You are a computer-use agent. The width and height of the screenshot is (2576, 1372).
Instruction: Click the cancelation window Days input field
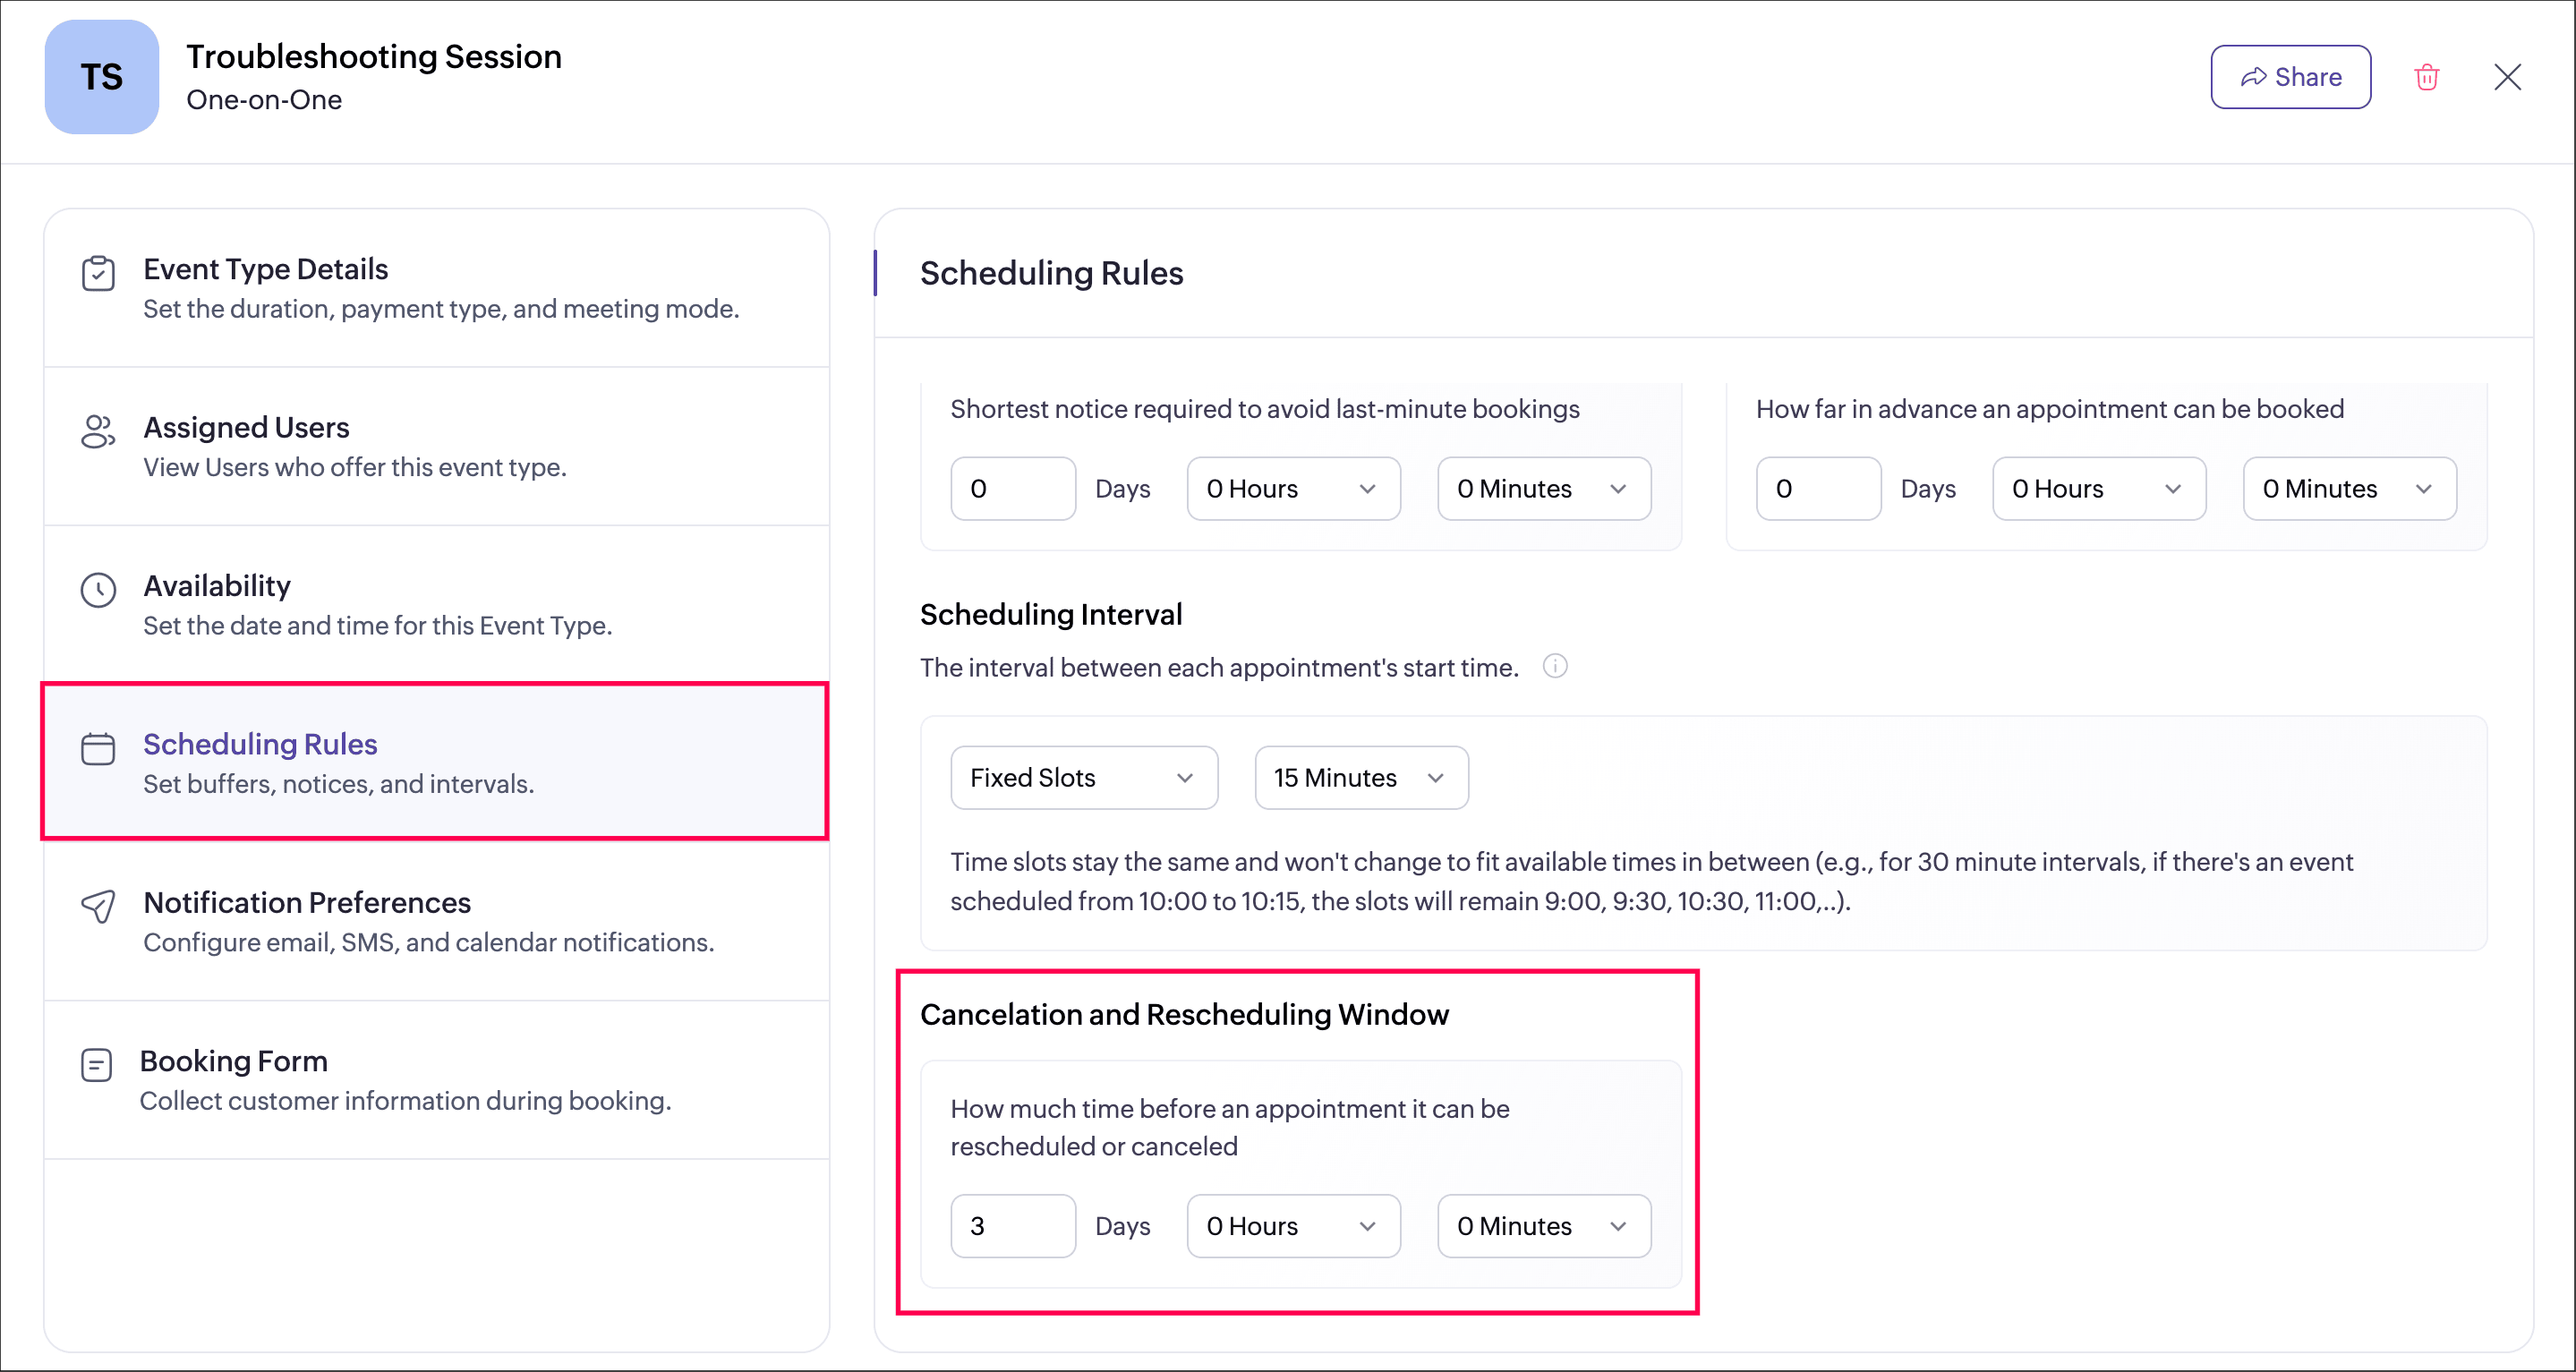pyautogui.click(x=1012, y=1226)
